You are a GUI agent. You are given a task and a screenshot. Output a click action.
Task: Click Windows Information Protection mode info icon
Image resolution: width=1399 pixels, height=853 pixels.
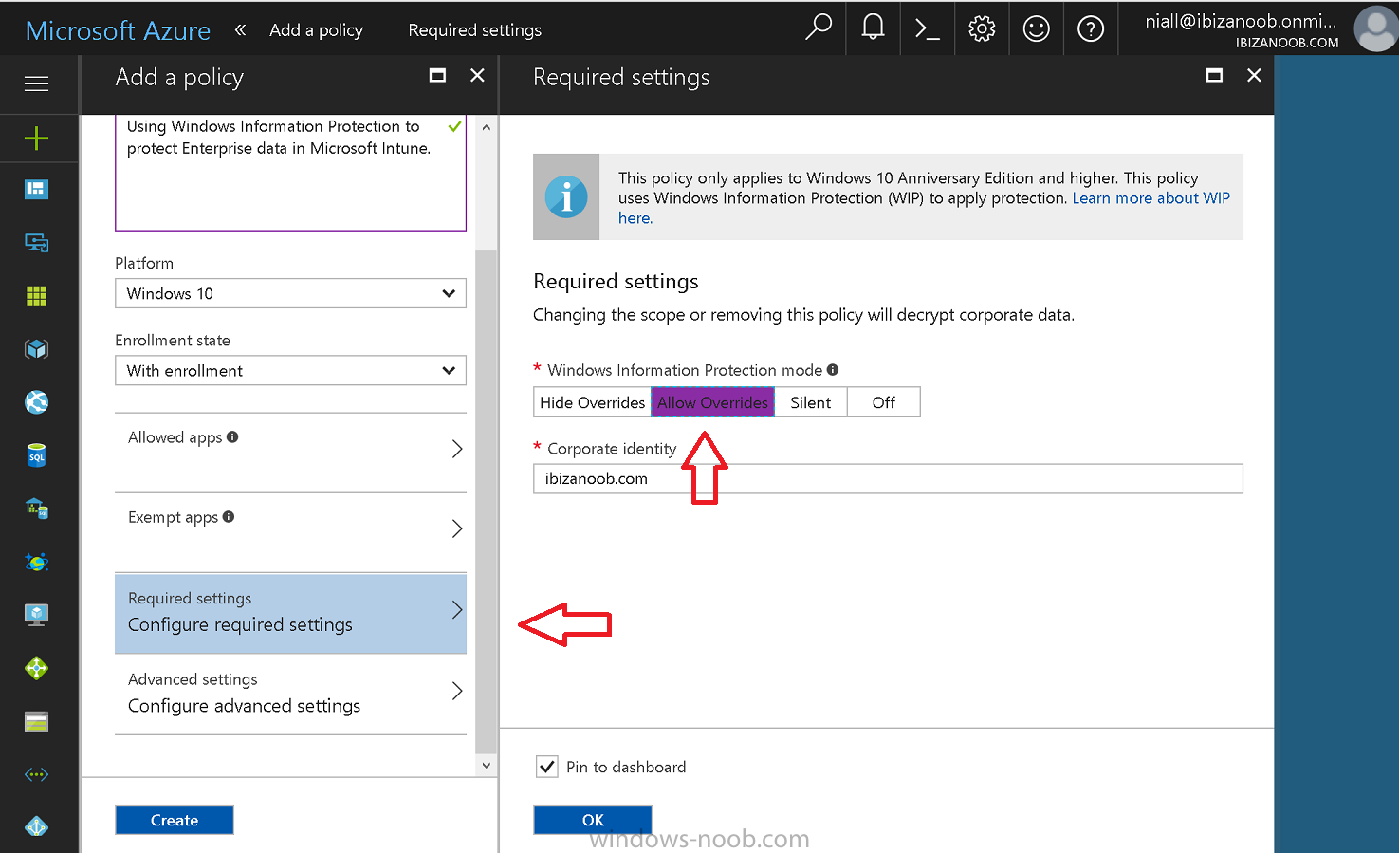coord(833,369)
